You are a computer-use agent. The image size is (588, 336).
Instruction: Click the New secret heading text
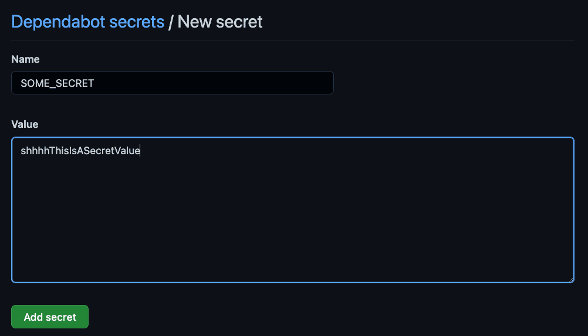tap(220, 22)
